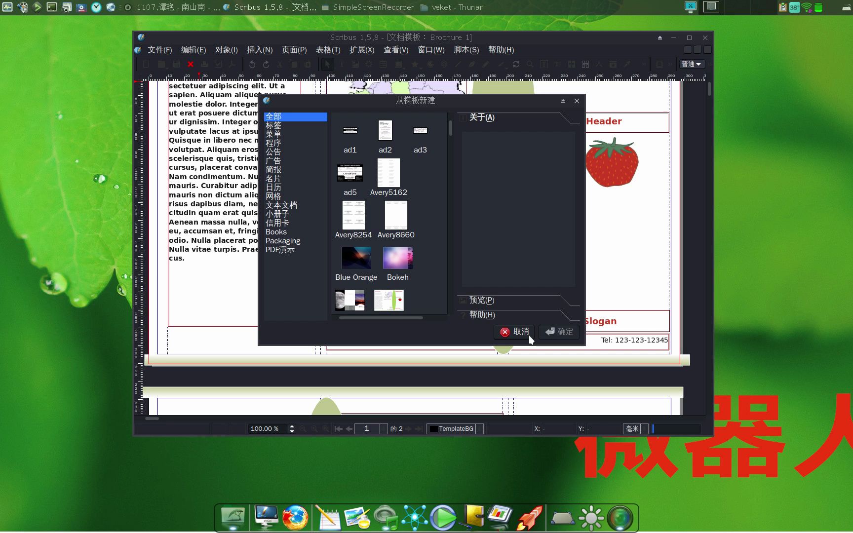Screen dimensions: 853x533
Task: Select the 名片 category
Action: pyautogui.click(x=295, y=179)
